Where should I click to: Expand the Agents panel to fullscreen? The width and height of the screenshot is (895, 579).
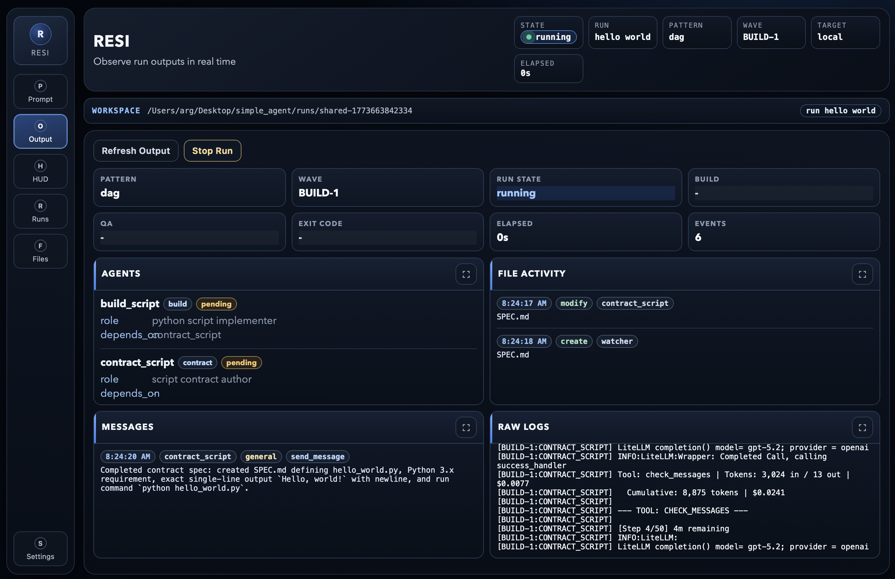[466, 274]
